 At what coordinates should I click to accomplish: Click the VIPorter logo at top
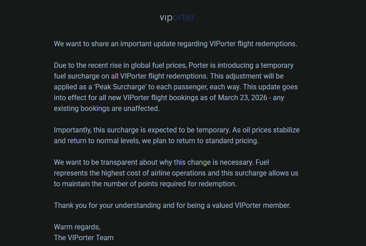click(x=177, y=18)
